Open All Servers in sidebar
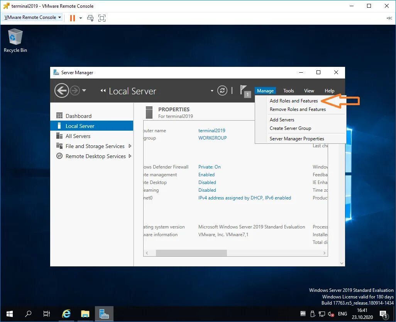Screen dimensions: 396x322 (x=92, y=136)
